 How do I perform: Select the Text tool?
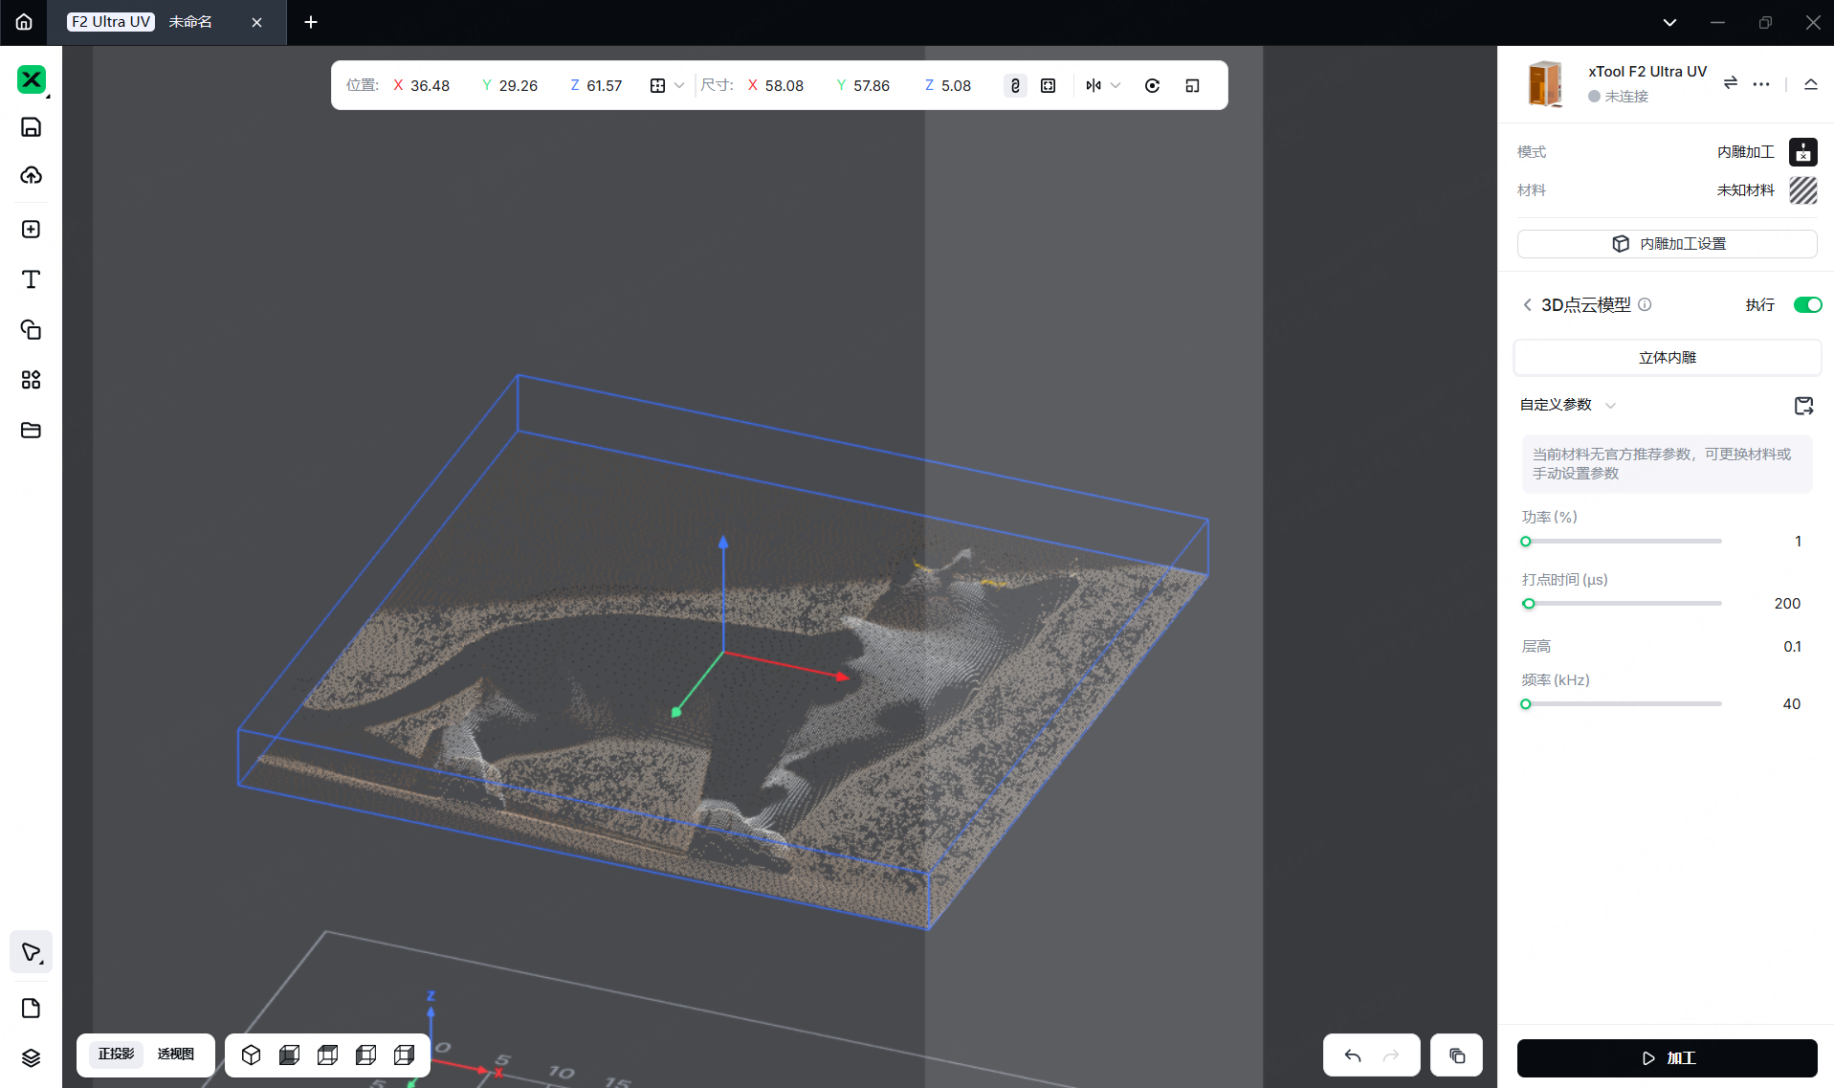tap(31, 279)
